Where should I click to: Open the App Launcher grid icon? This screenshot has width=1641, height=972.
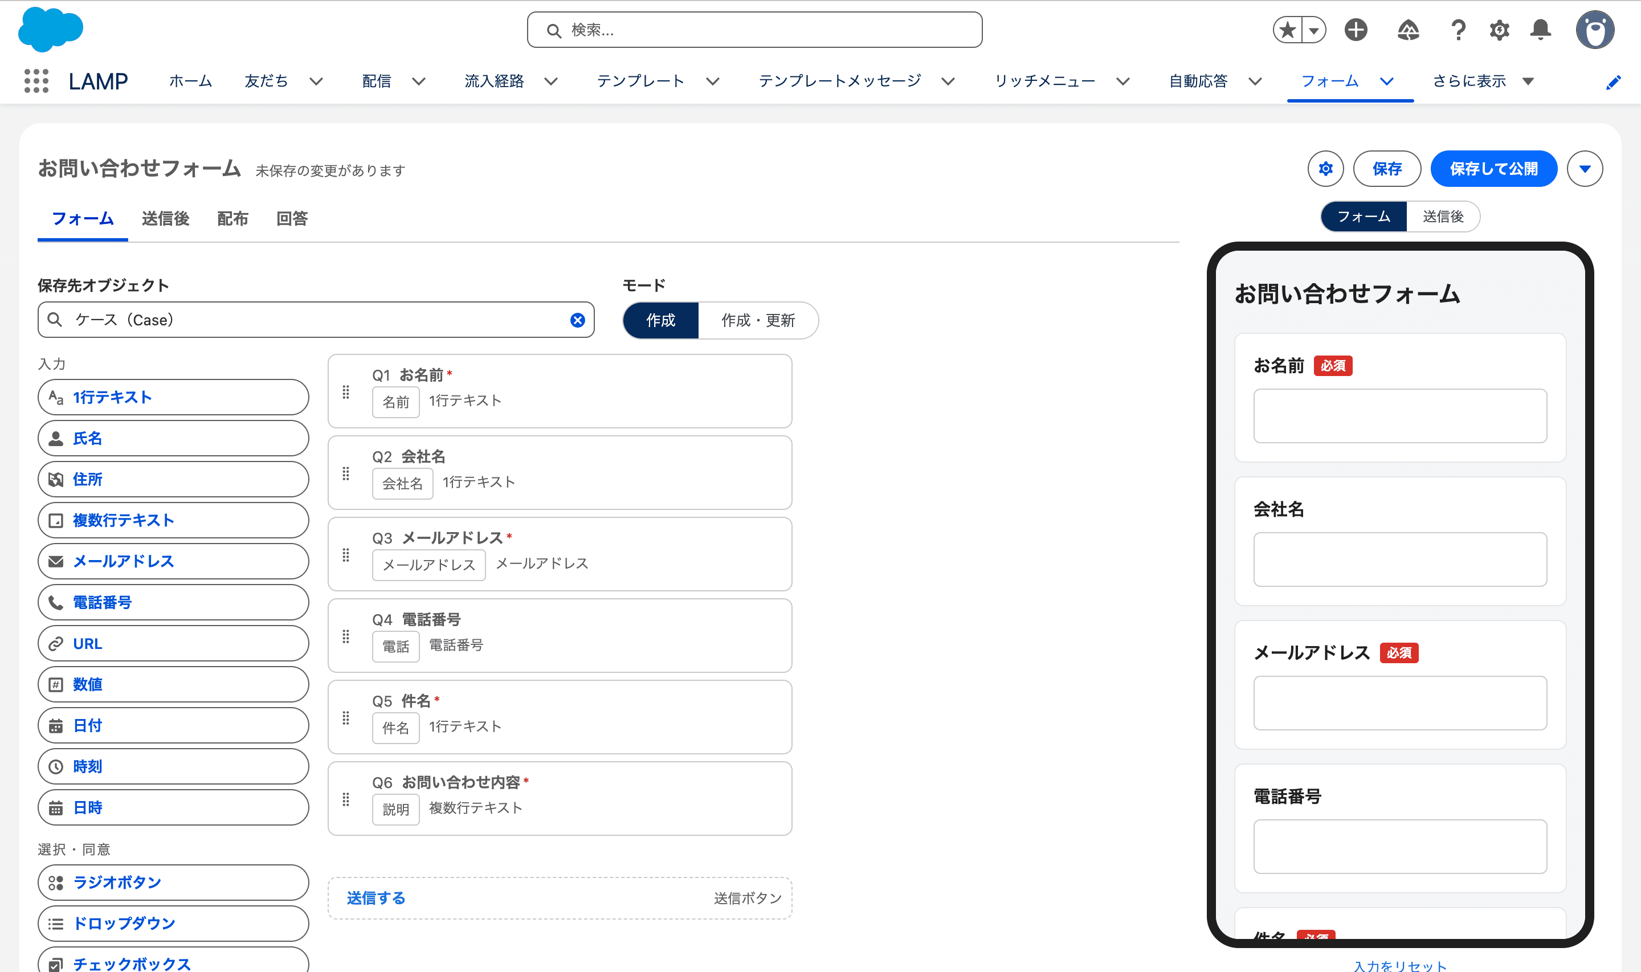point(36,81)
